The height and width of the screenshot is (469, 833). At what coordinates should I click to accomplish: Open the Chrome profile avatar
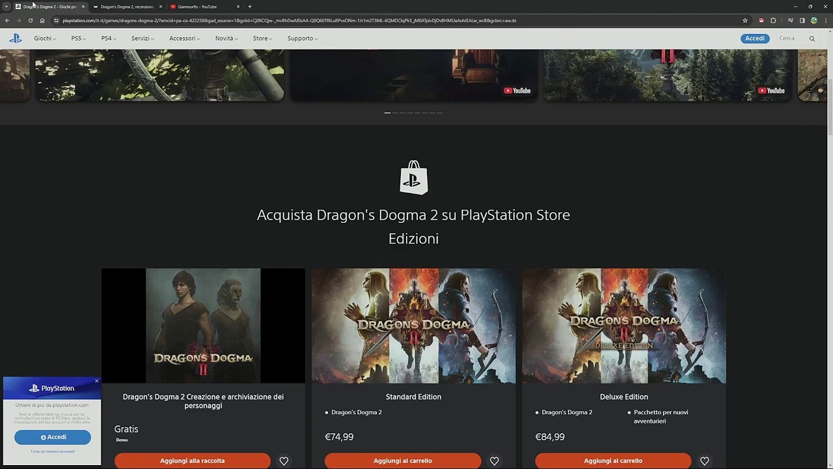point(813,20)
